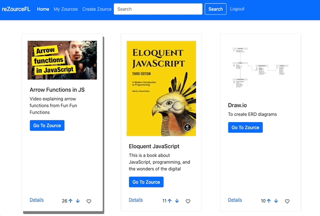320x216 pixels.
Task: Click the Draw.io ERD diagram thumbnail
Action: click(260, 68)
